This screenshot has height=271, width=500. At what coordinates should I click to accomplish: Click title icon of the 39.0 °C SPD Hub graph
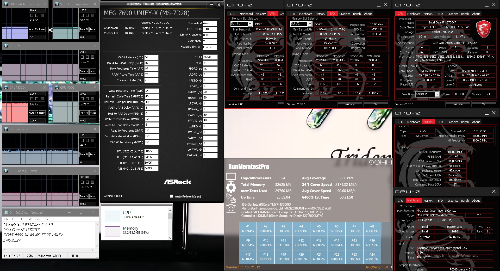(57, 4)
